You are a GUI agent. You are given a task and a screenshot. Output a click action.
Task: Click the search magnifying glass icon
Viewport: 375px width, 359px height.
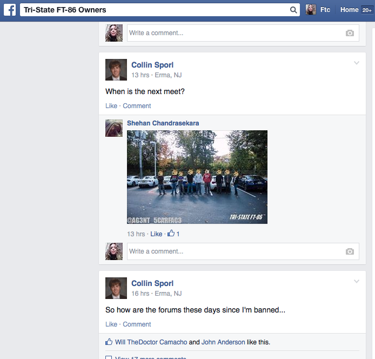click(293, 10)
